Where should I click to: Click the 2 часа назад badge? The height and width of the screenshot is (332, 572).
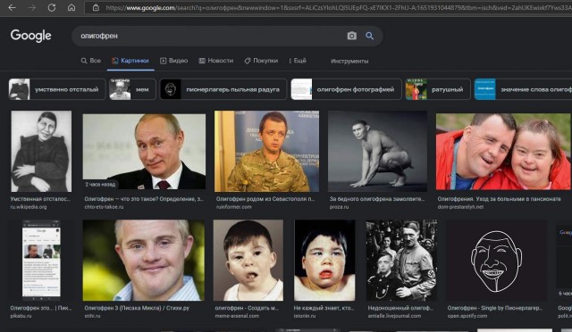[x=100, y=185]
